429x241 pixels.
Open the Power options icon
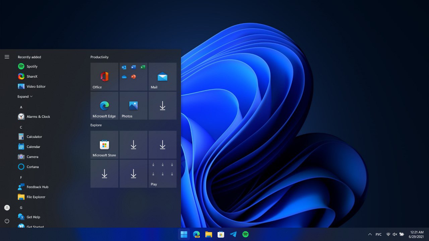[x=7, y=221]
